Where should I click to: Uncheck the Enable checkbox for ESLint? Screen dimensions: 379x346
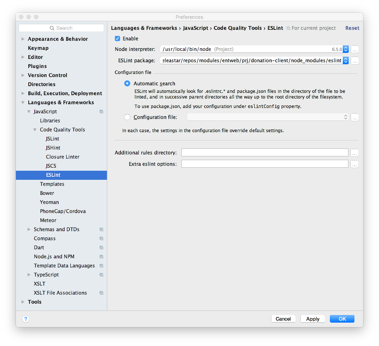tap(118, 39)
